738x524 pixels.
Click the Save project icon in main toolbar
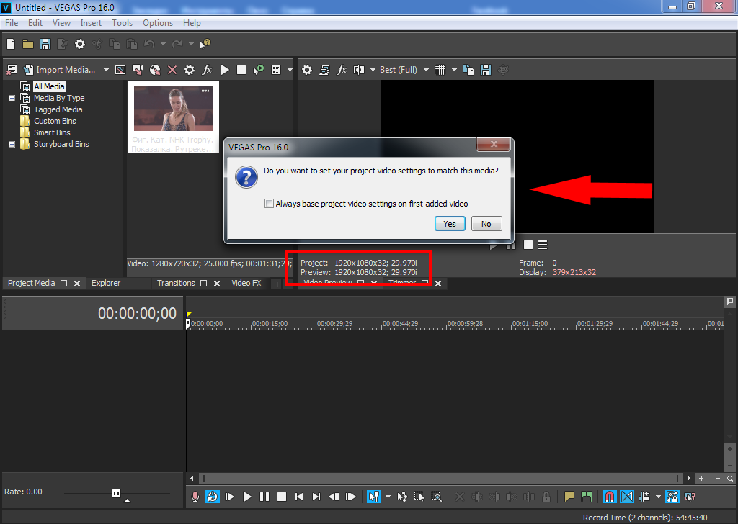click(x=45, y=44)
